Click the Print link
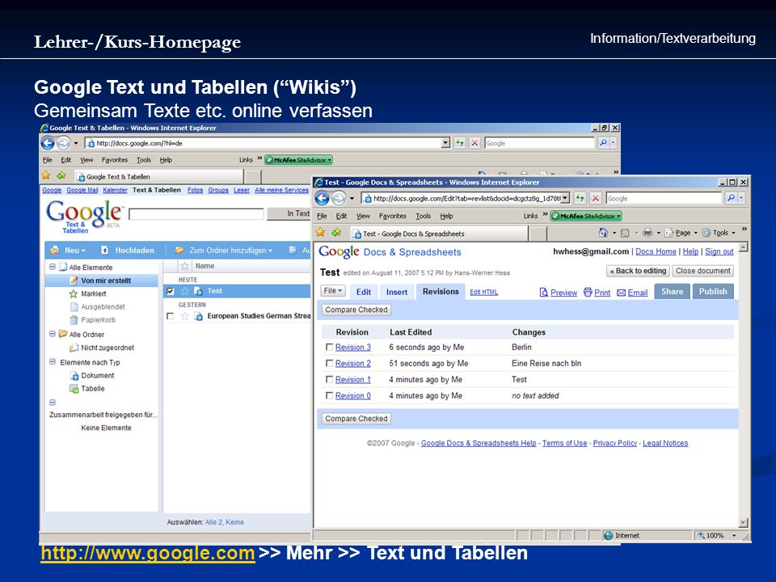 tap(602, 293)
